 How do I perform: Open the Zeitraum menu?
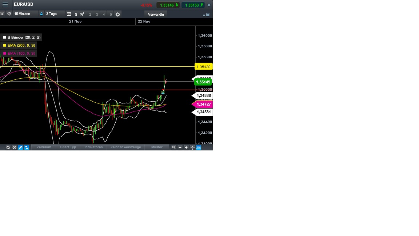pos(44,147)
